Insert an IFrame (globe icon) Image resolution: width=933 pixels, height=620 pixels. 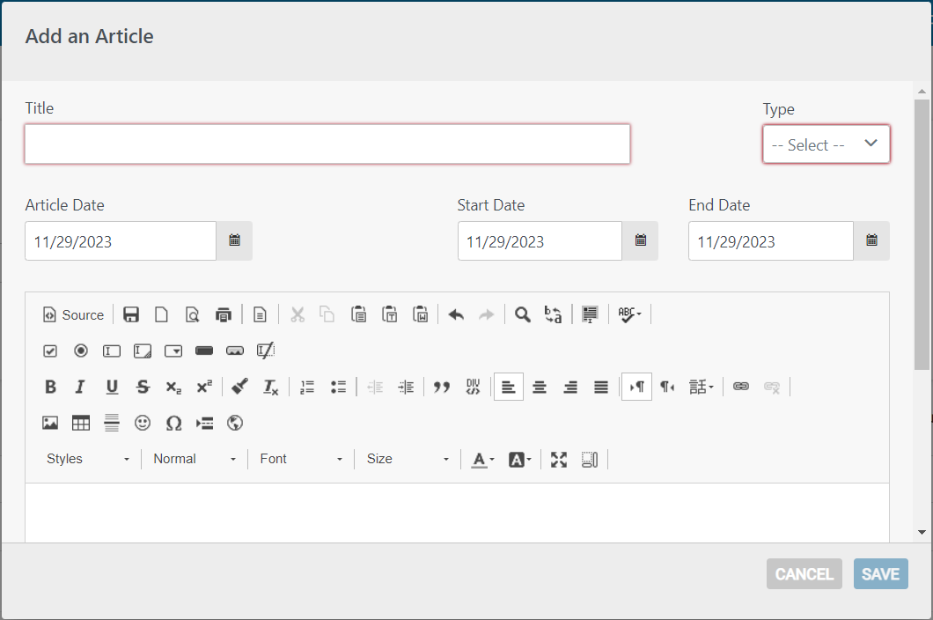[x=235, y=424]
